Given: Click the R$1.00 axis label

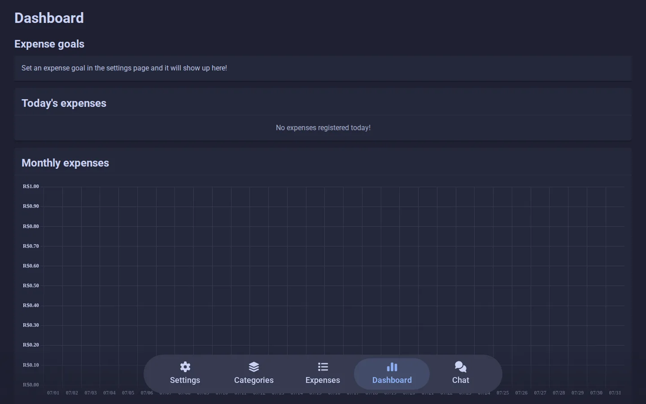Looking at the screenshot, I should click(x=31, y=186).
